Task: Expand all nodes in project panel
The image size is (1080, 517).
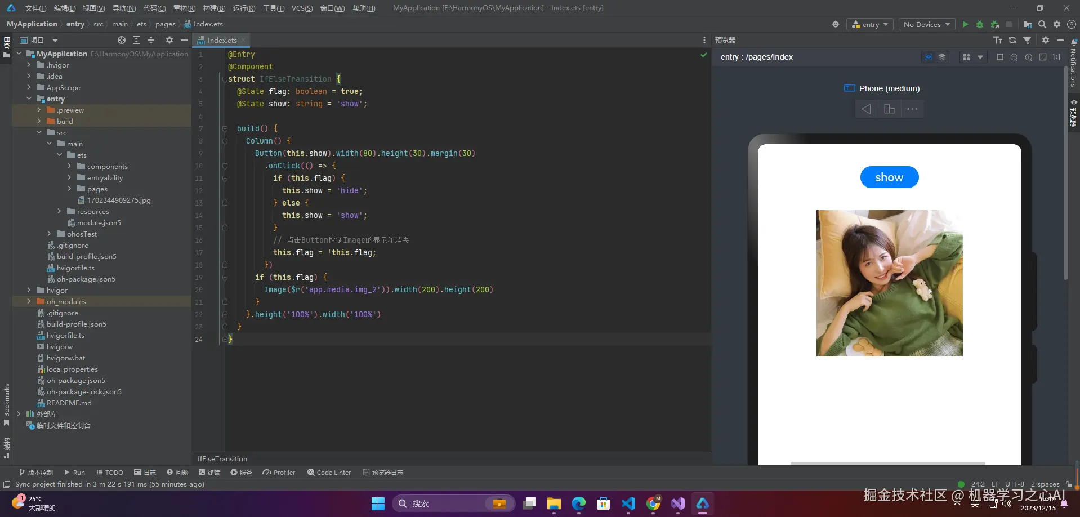Action: pyautogui.click(x=136, y=40)
